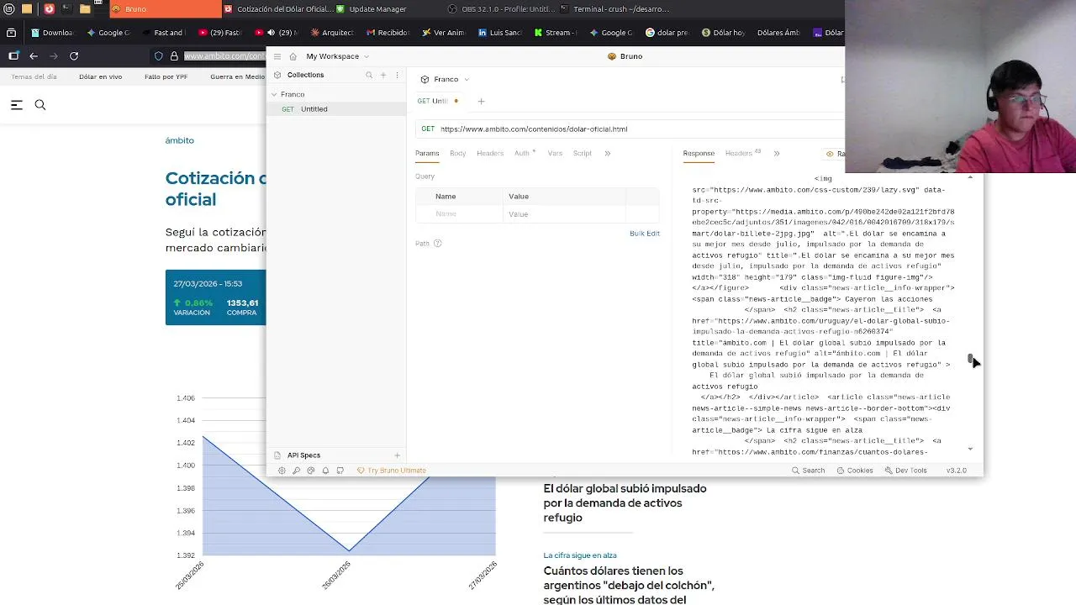Click Try Bruno Ultimate link
This screenshot has height=605, width=1076.
coord(392,471)
